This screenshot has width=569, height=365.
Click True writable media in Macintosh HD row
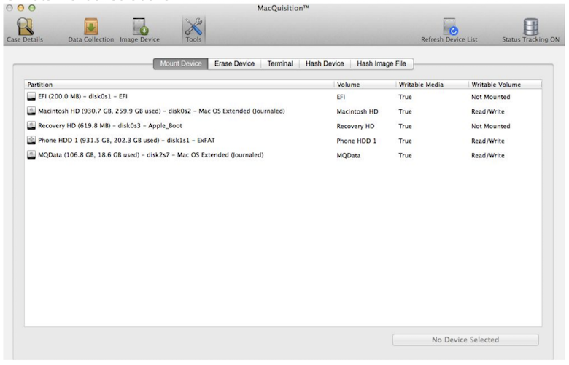[x=405, y=111]
